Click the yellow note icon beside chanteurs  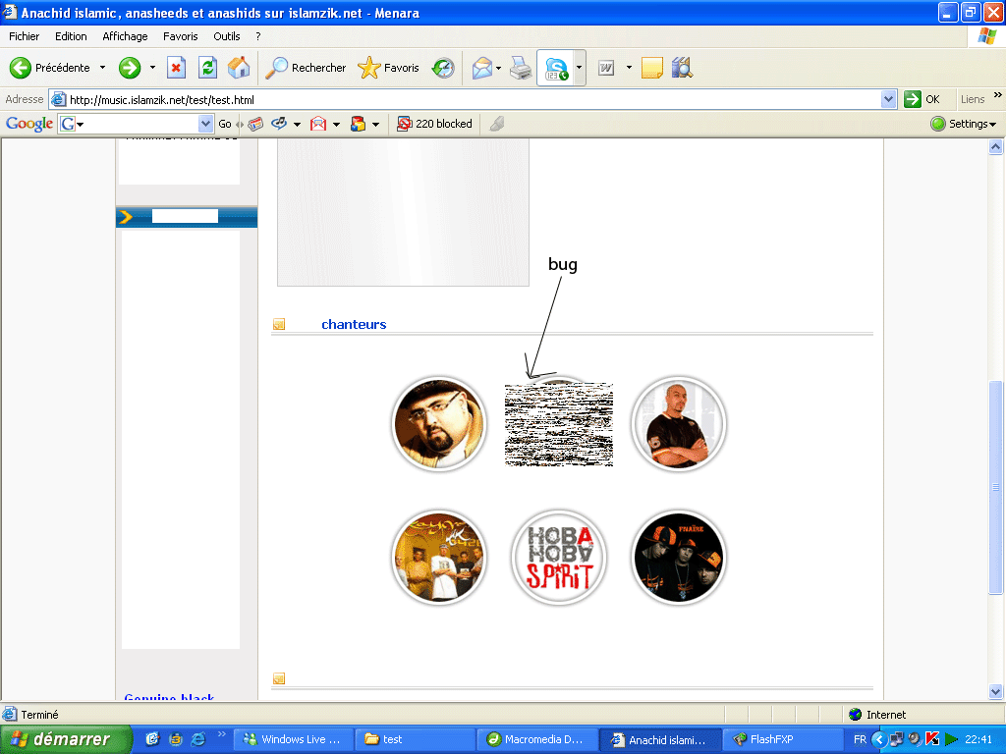[x=279, y=324]
